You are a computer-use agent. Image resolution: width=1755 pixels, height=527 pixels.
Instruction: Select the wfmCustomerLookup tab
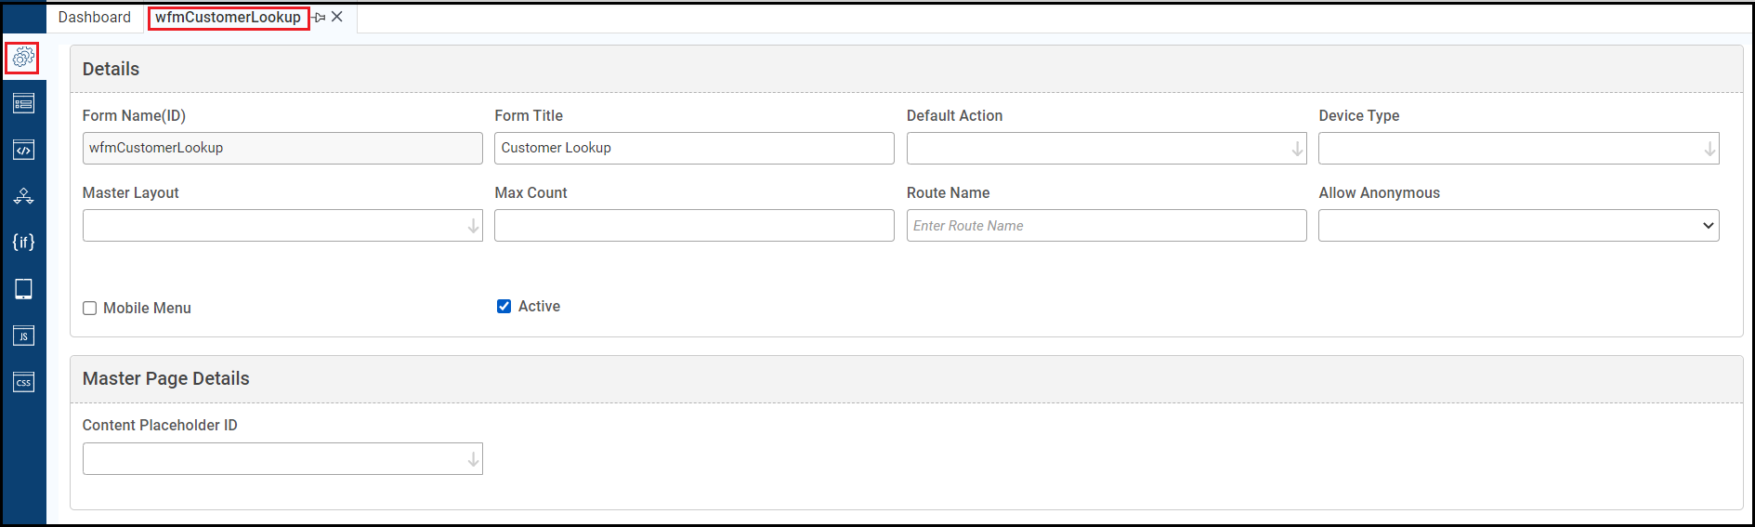click(229, 18)
